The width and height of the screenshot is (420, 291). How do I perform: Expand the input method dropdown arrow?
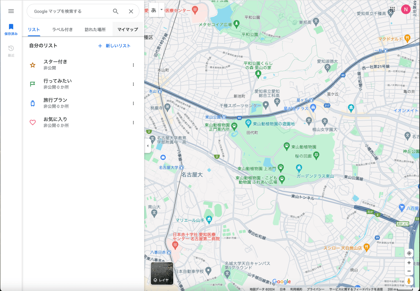(x=162, y=9)
